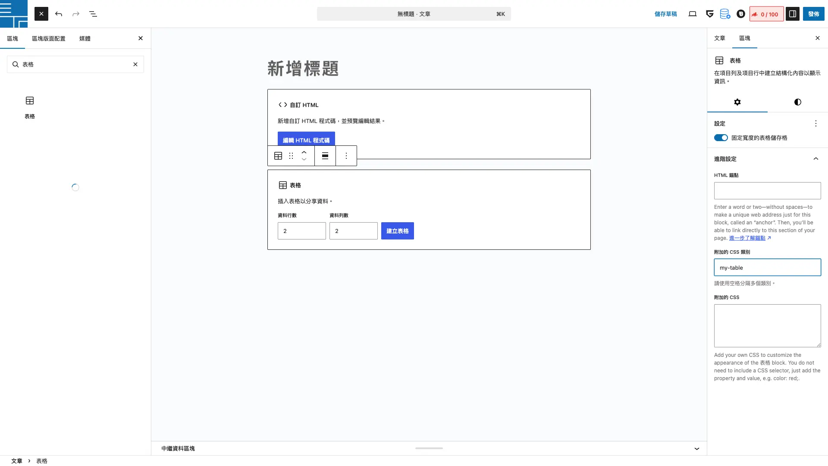The width and height of the screenshot is (828, 466).
Task: Open the half-circle styles tab of the block
Action: click(798, 102)
